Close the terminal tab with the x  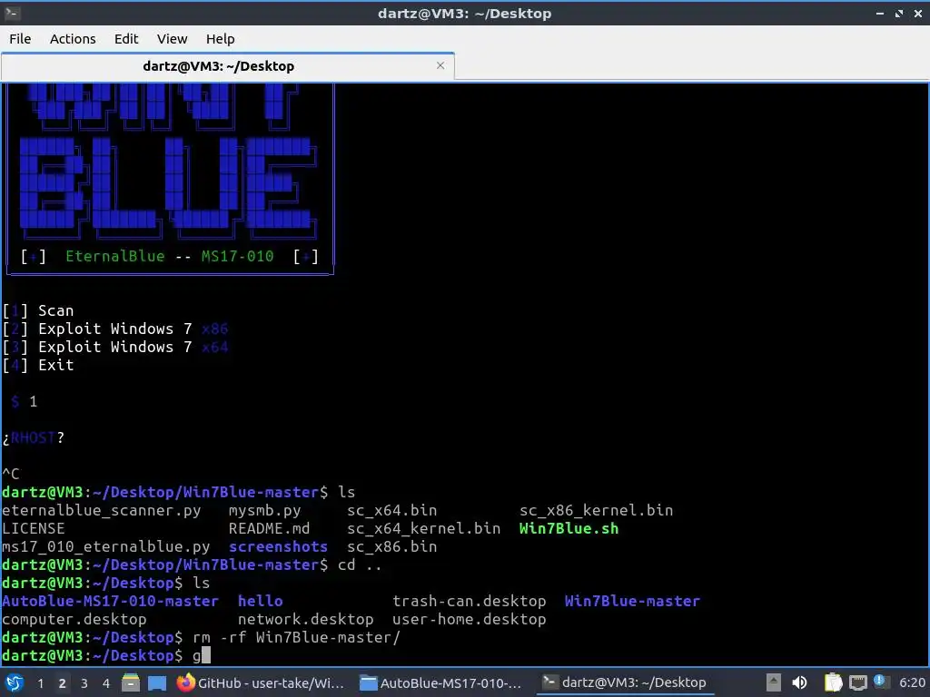point(440,65)
